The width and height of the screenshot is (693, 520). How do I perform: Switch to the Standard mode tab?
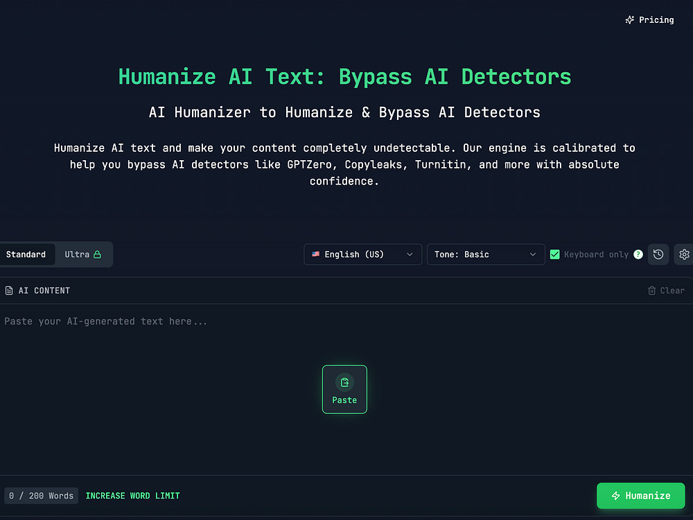(26, 254)
